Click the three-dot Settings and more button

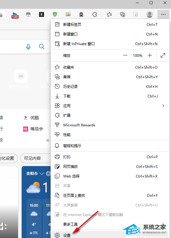point(163,14)
